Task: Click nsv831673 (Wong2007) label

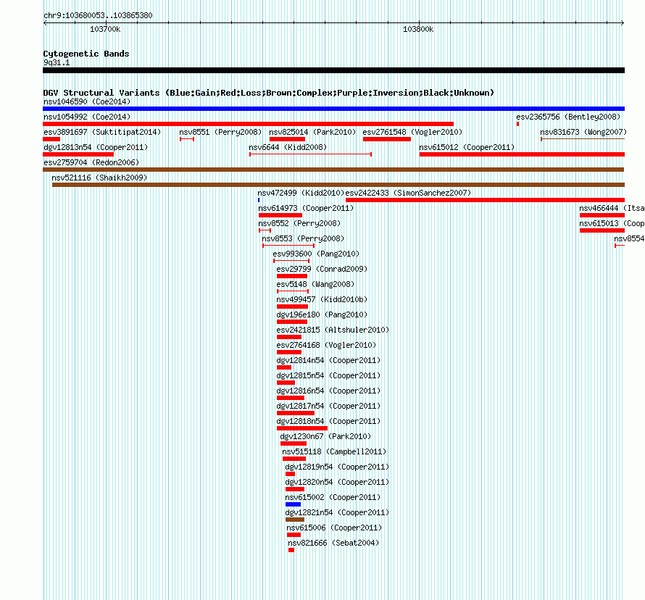Action: point(583,132)
